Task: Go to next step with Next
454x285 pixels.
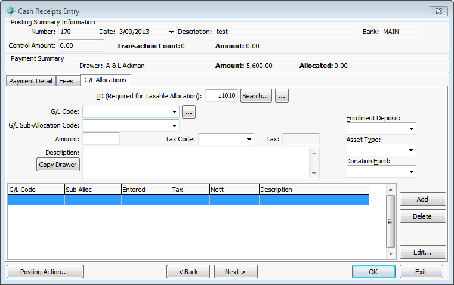Action: tap(236, 272)
